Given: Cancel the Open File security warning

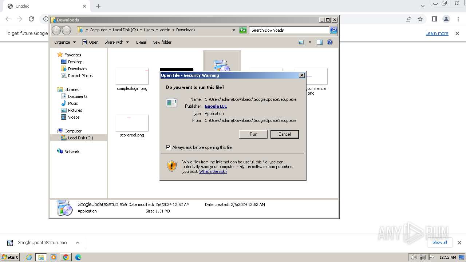Looking at the screenshot, I should point(284,134).
